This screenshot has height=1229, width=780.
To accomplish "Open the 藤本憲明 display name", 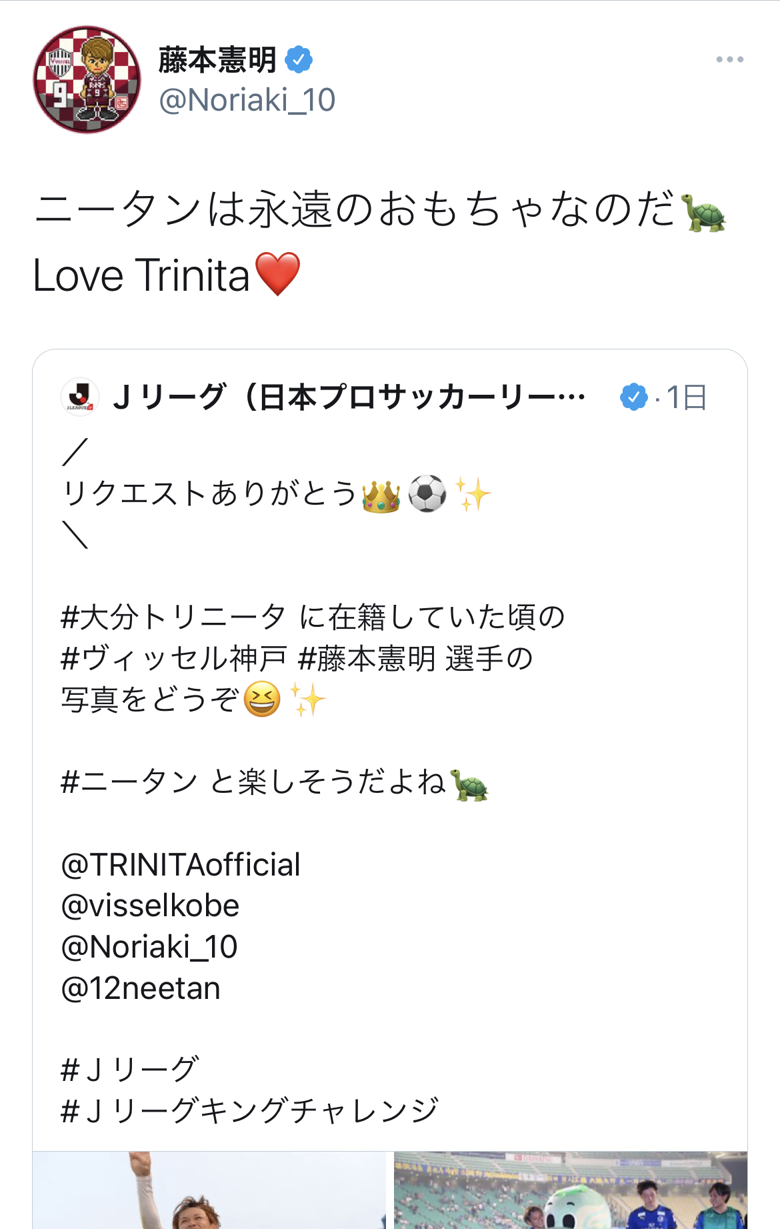I will click(x=217, y=60).
